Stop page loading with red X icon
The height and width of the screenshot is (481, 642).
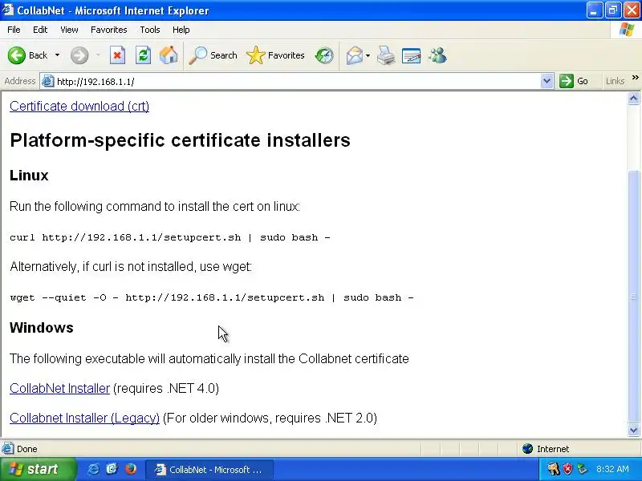pos(117,55)
